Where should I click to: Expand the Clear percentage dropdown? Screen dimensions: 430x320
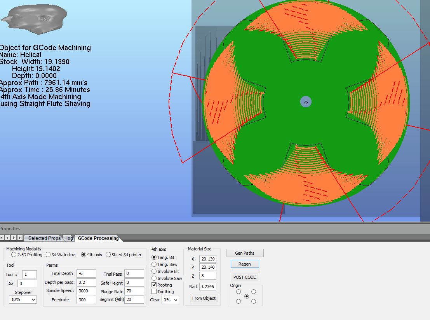[171, 300]
